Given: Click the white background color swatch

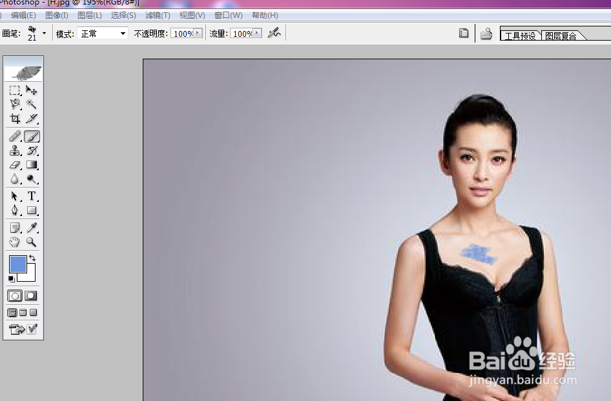Looking at the screenshot, I should (x=30, y=276).
